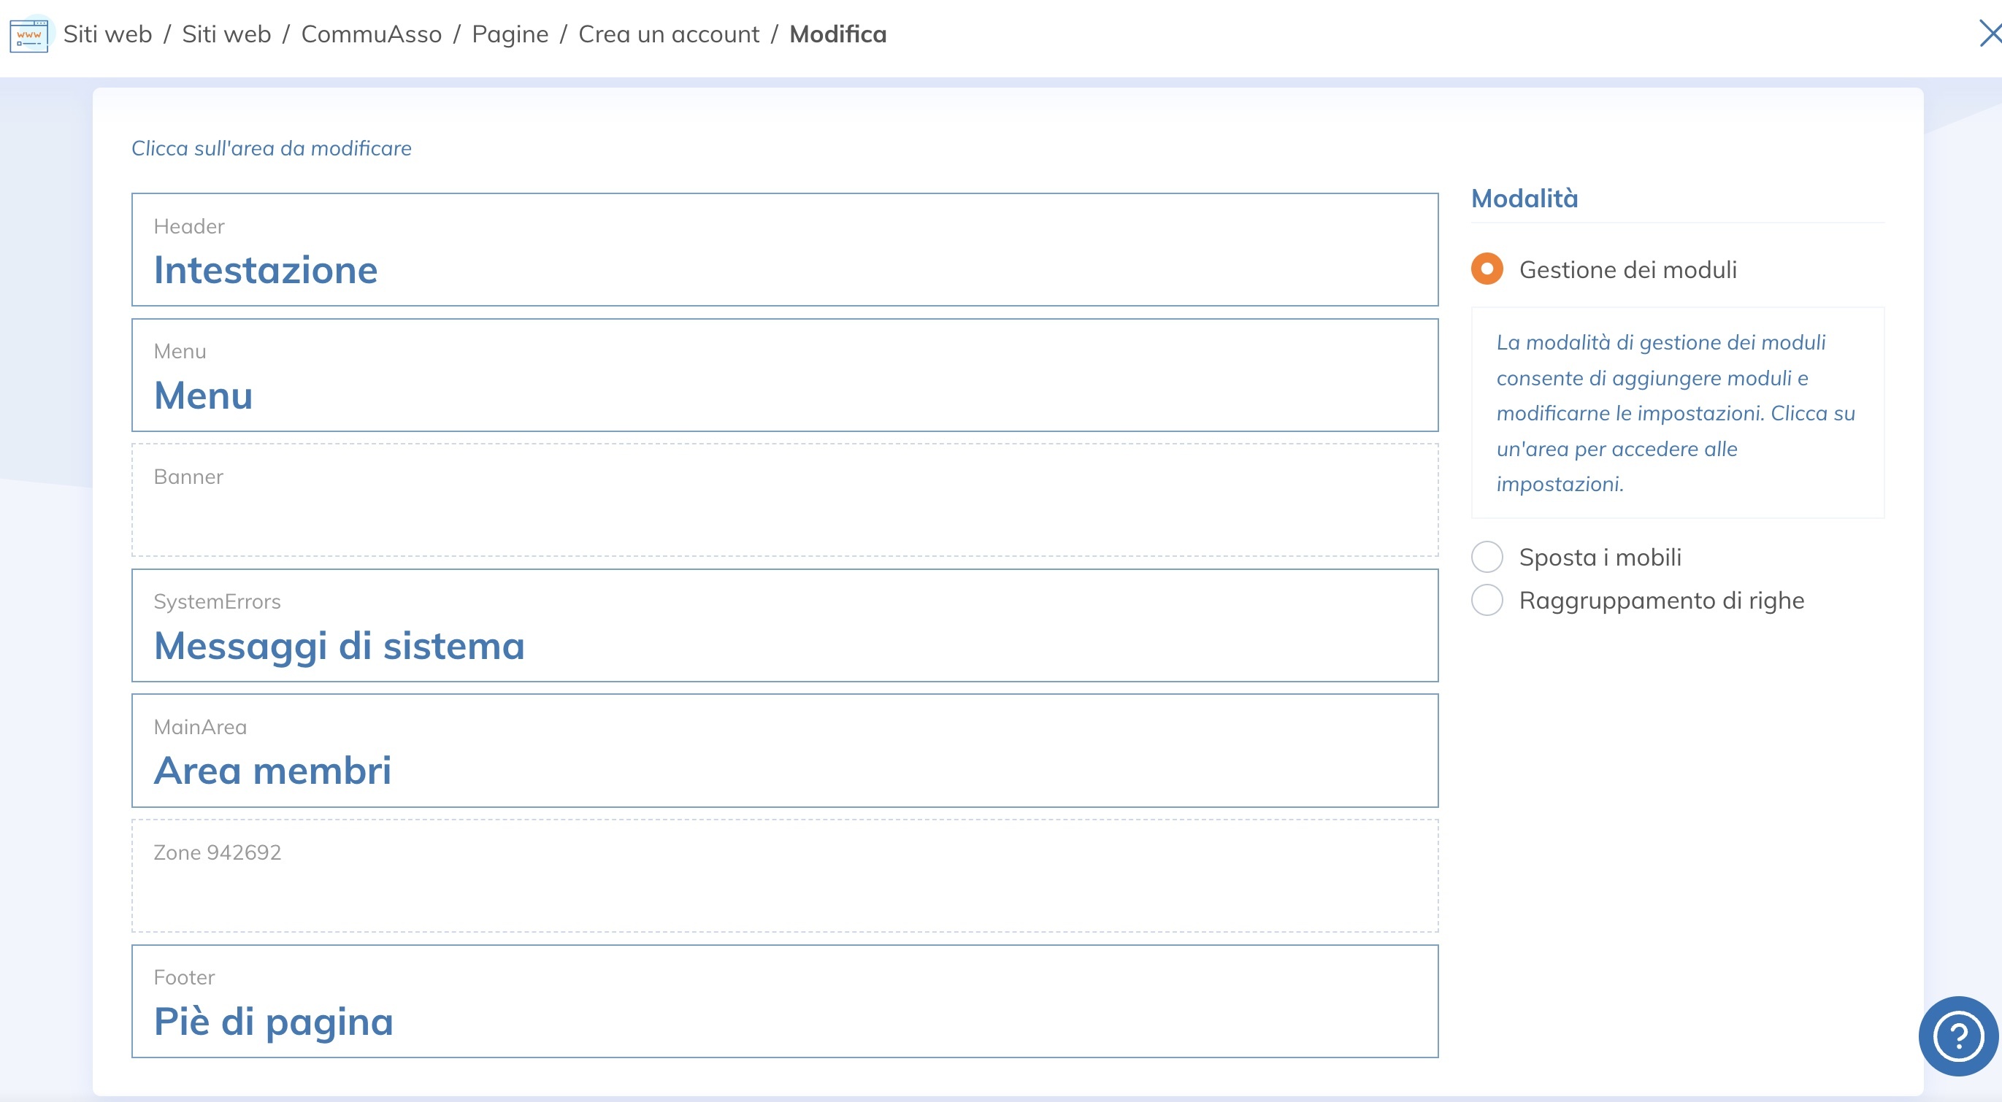Edit the Piè di pagina footer
2002x1102 pixels.
(x=784, y=1001)
